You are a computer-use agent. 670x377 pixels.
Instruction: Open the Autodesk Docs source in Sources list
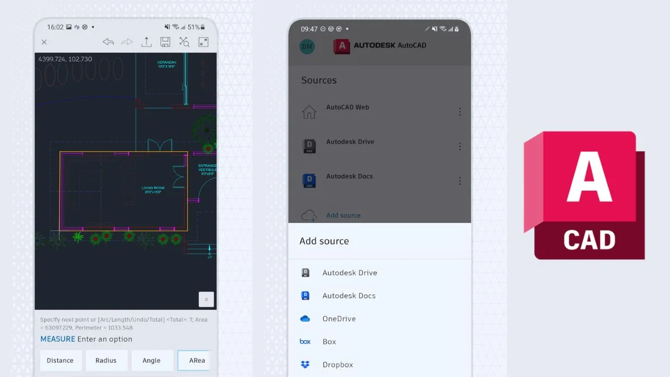click(380, 180)
